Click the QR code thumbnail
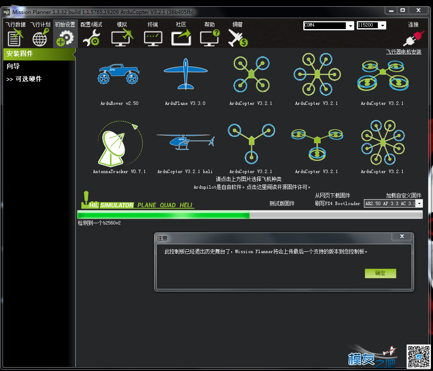Viewport: 433px width, 371px height. tap(419, 357)
